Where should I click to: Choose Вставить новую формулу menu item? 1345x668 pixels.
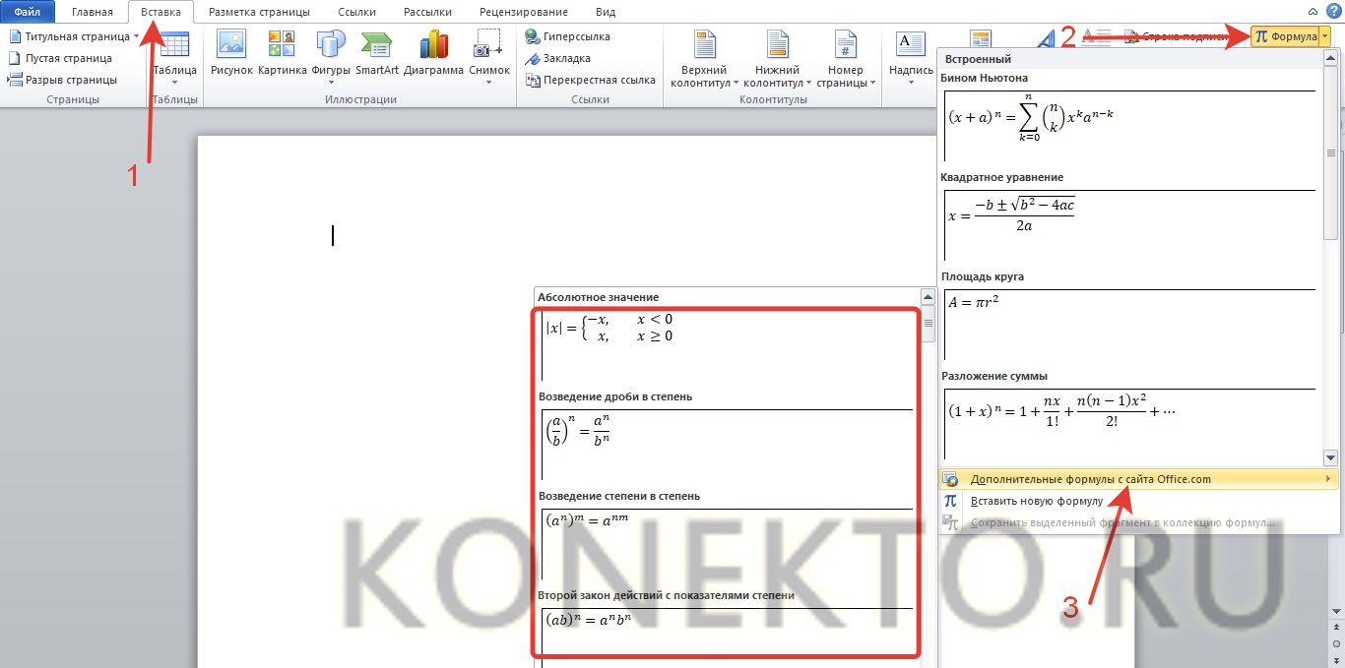1036,501
